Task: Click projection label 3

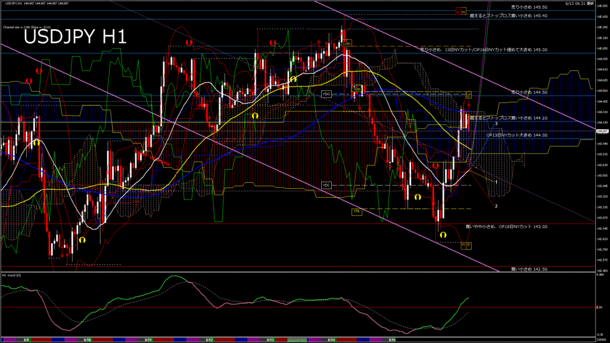Action: 496,124
